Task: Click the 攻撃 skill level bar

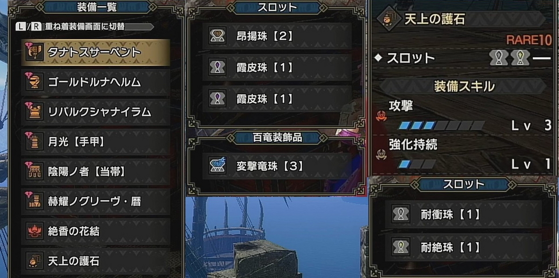Action: pyautogui.click(x=441, y=126)
